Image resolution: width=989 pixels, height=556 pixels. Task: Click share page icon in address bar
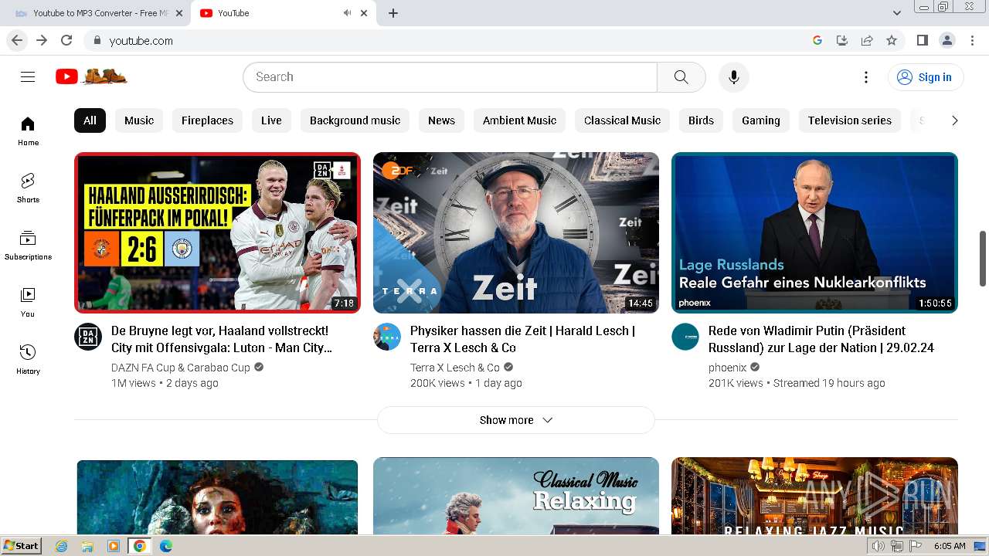pos(867,40)
